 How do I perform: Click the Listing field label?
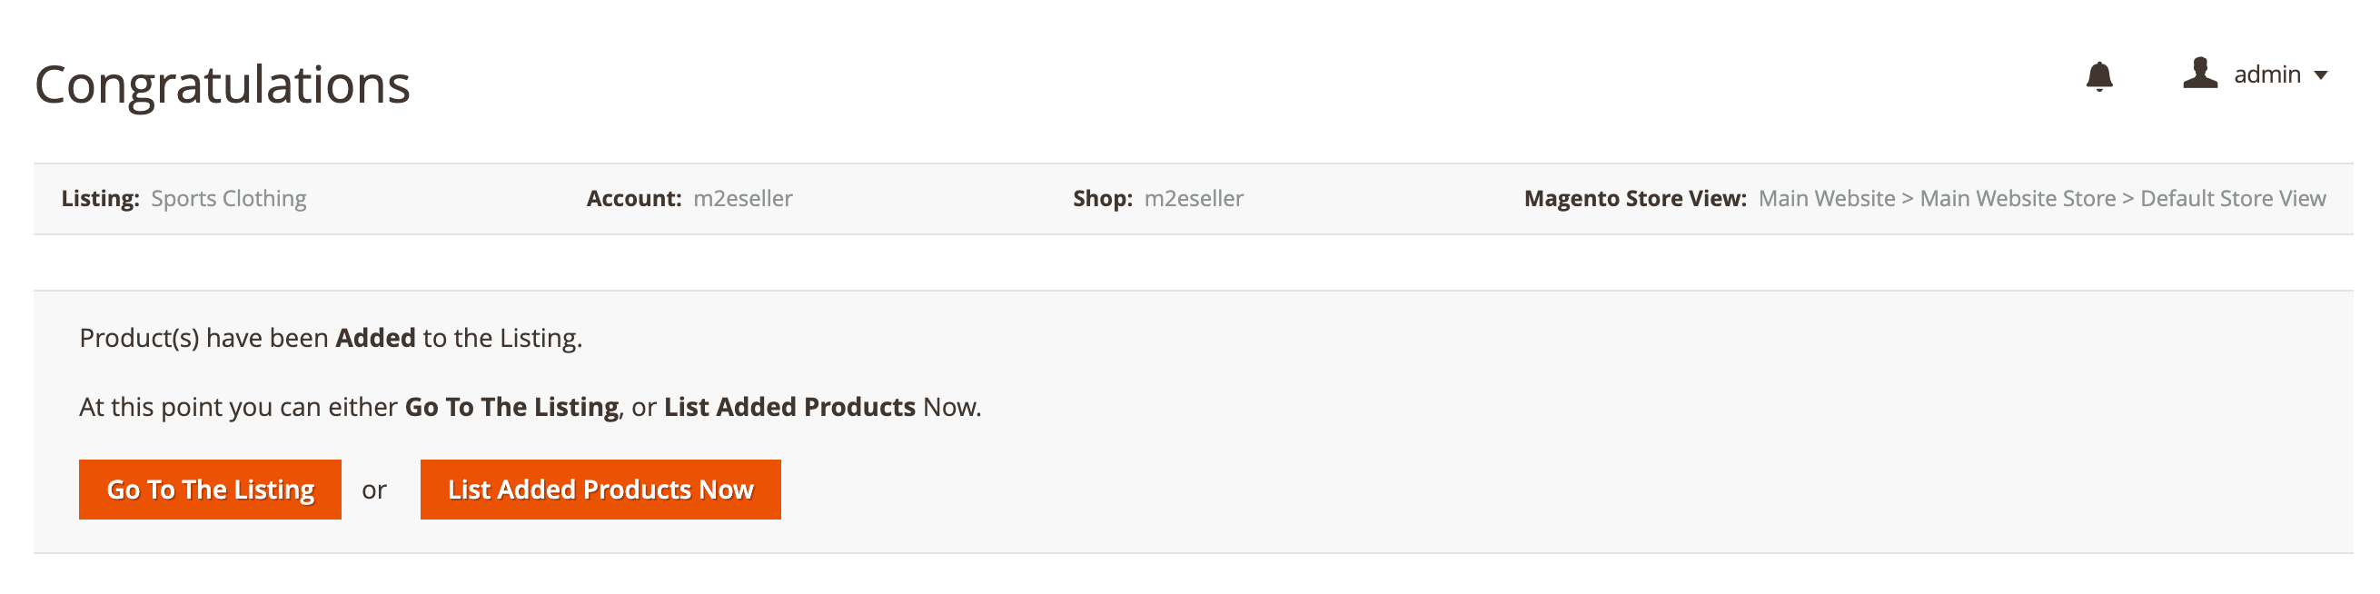[100, 199]
